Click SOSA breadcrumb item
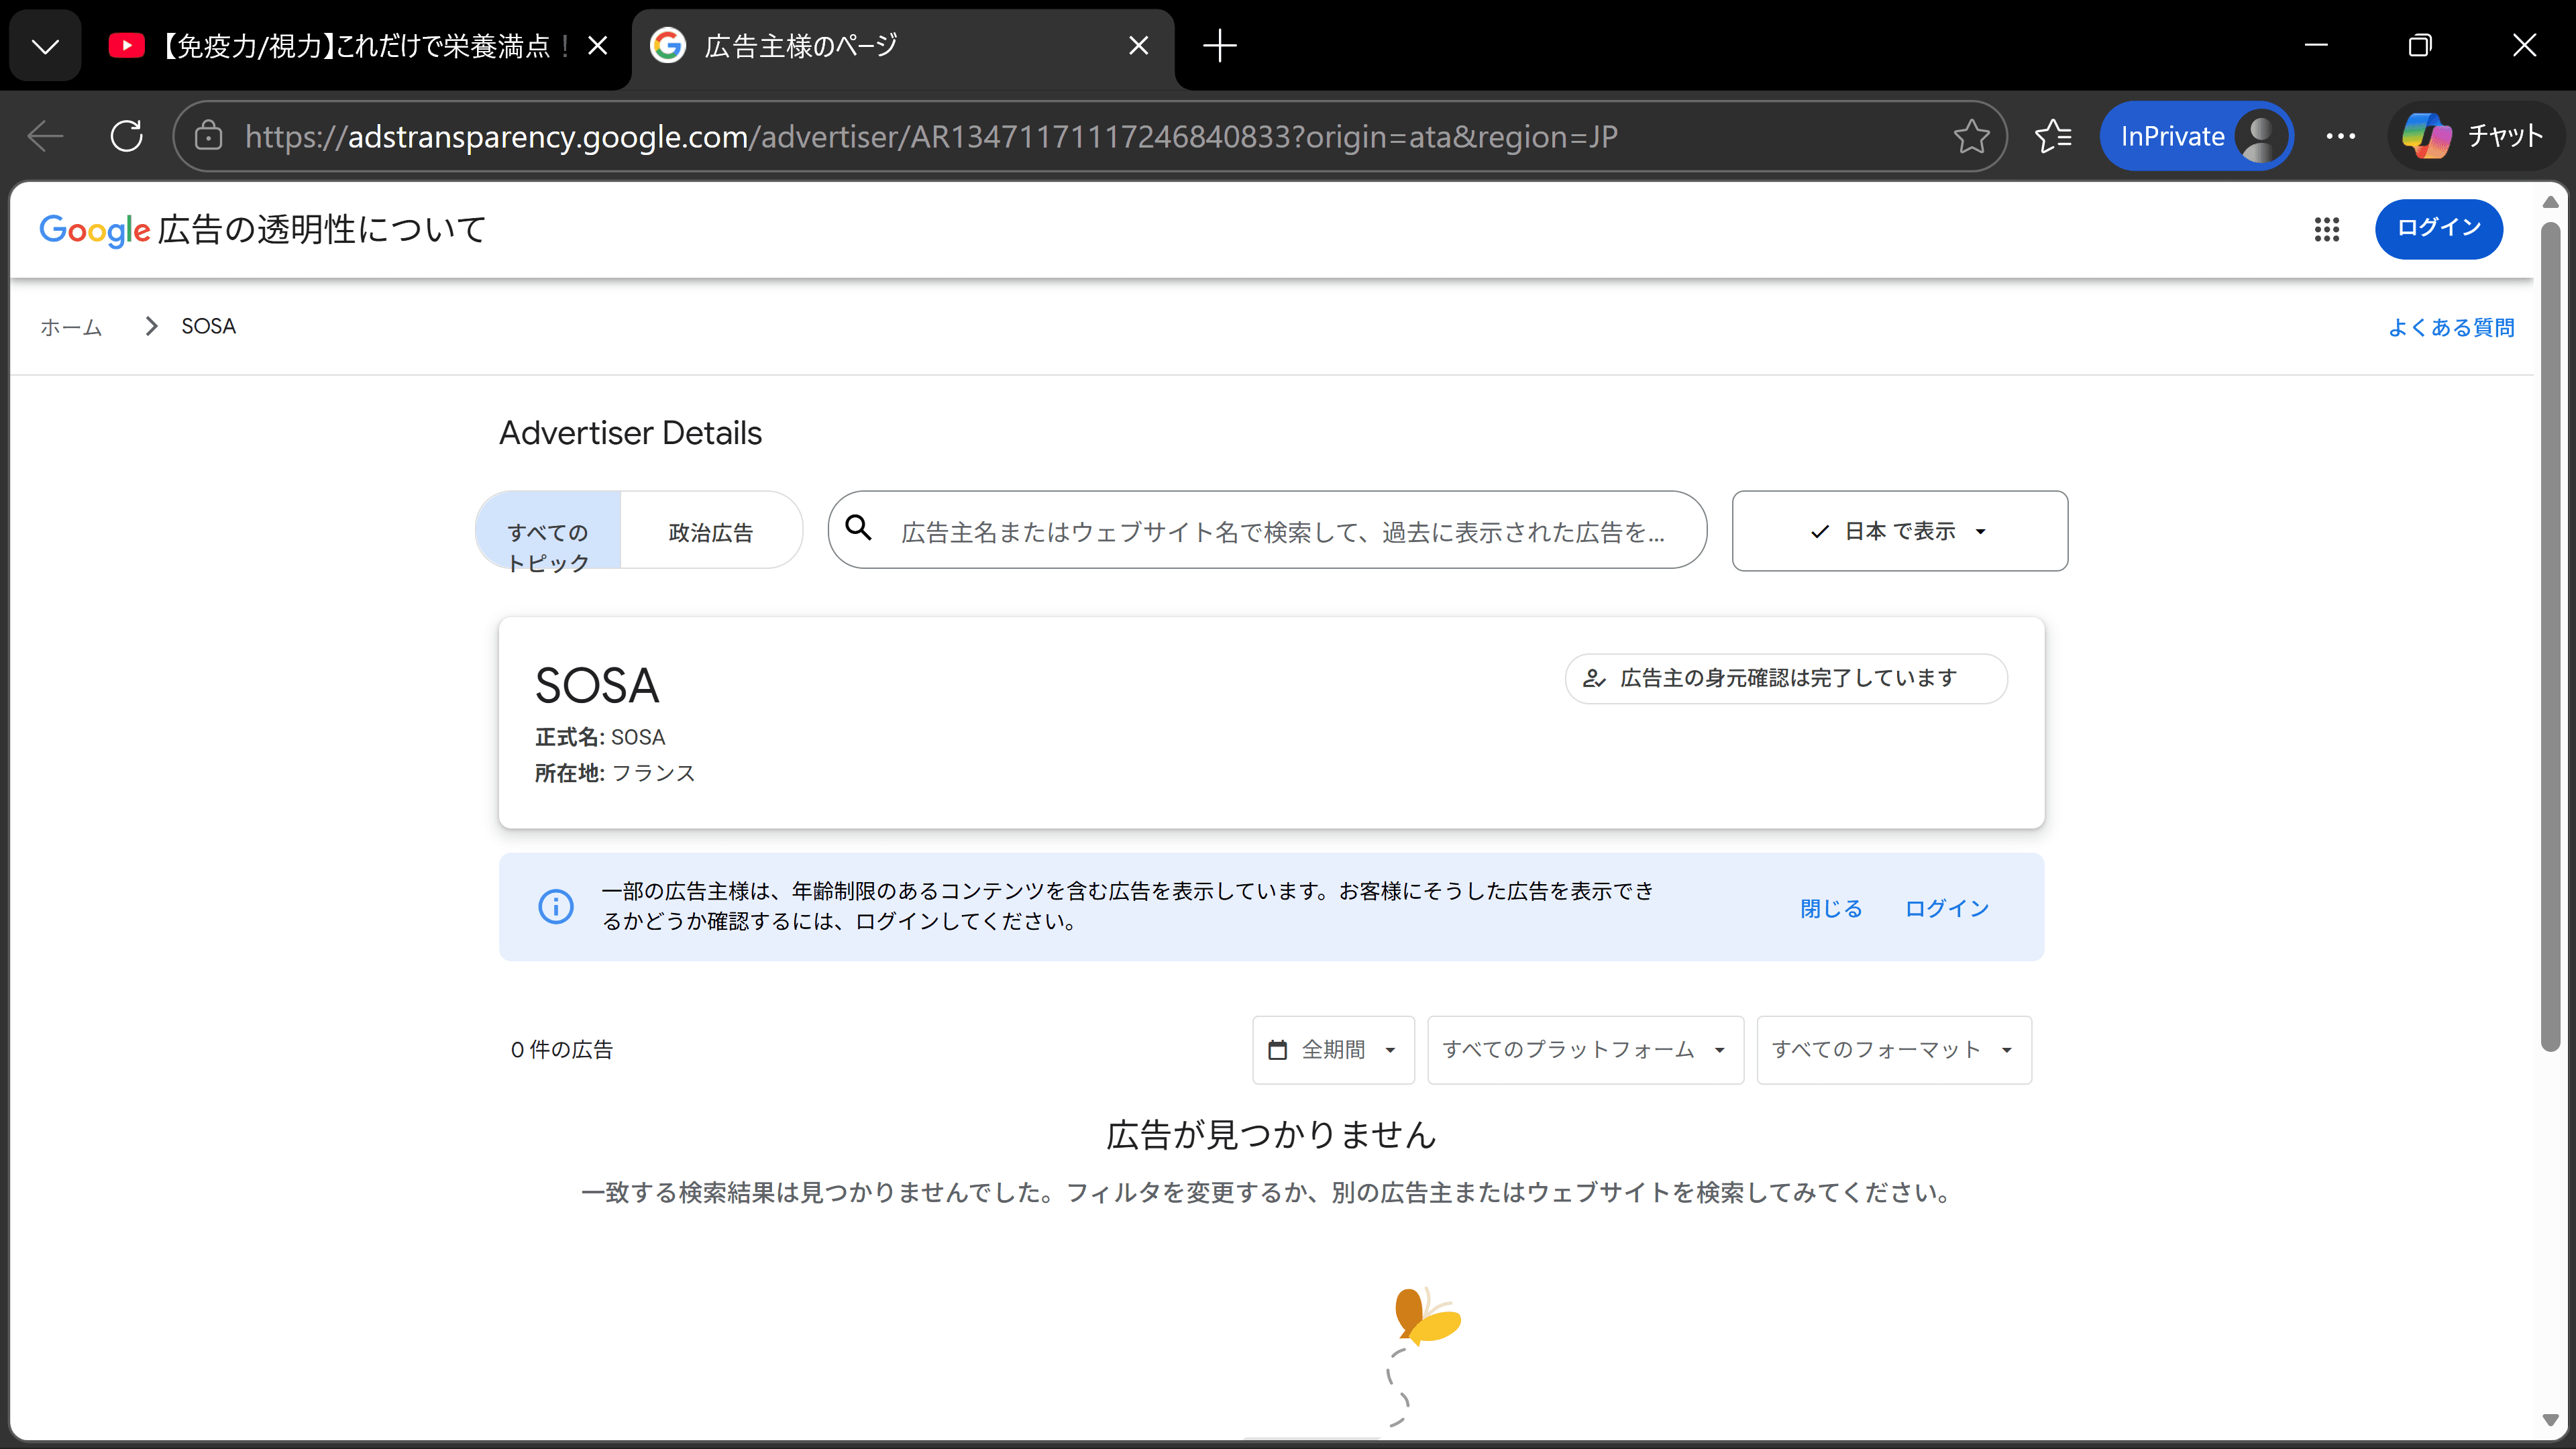 click(208, 327)
